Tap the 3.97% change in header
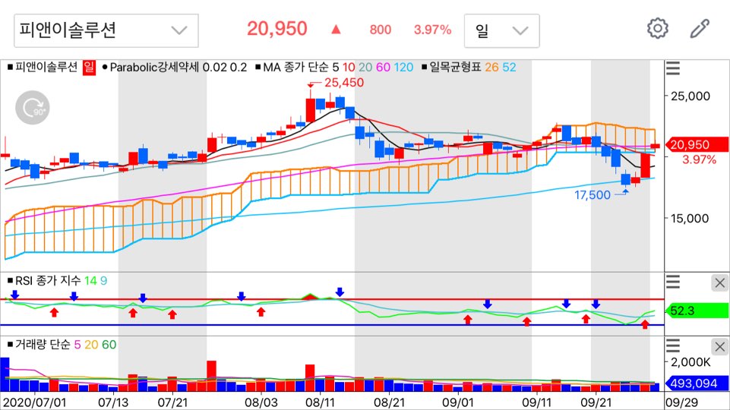The image size is (730, 410). [x=432, y=30]
